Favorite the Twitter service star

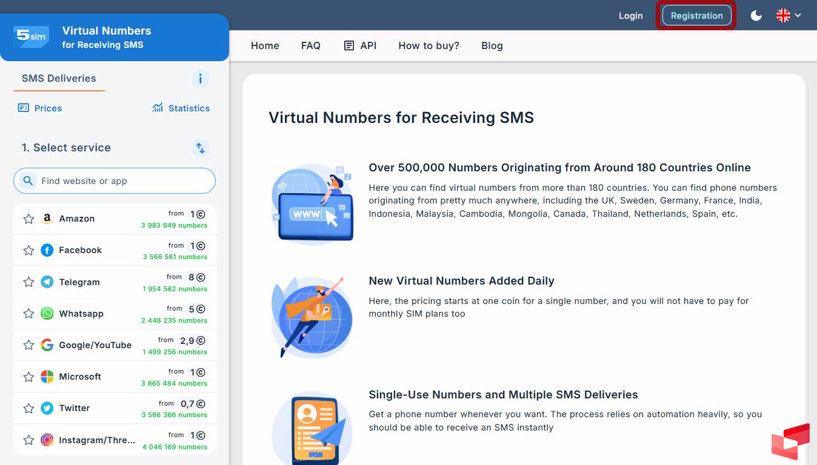[x=28, y=408]
